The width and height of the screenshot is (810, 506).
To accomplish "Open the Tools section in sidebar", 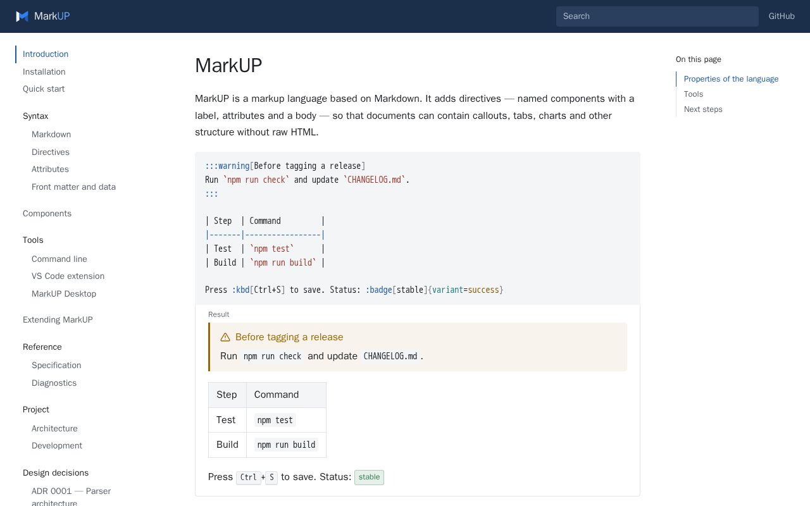I will [x=33, y=240].
